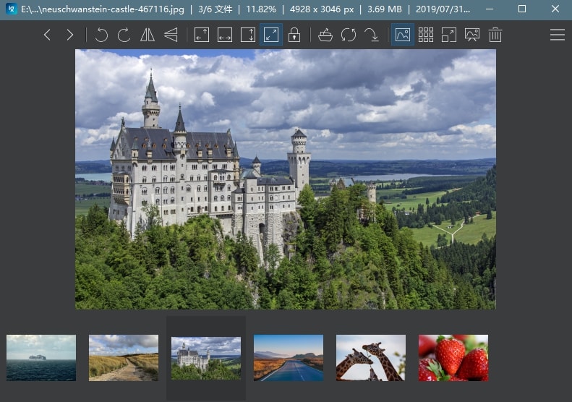572x402 pixels.
Task: Toggle the zoom lock padlock
Action: click(294, 35)
